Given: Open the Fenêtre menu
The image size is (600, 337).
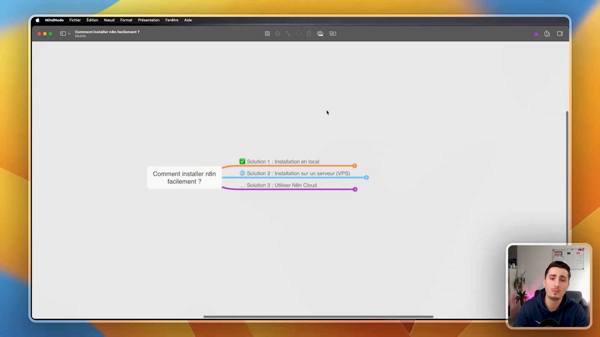Looking at the screenshot, I should (172, 20).
